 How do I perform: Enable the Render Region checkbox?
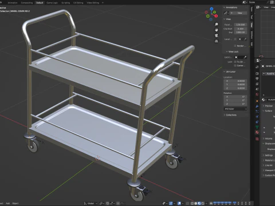235,46
